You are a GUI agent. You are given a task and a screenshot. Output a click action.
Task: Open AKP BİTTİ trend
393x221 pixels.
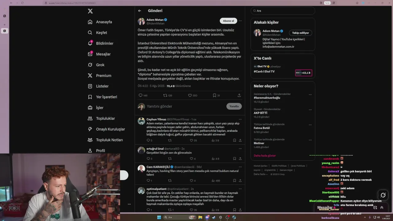coord(260,113)
